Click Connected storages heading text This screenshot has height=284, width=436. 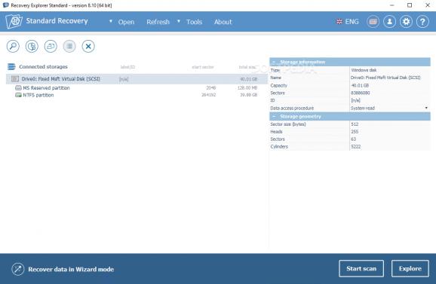coord(44,66)
